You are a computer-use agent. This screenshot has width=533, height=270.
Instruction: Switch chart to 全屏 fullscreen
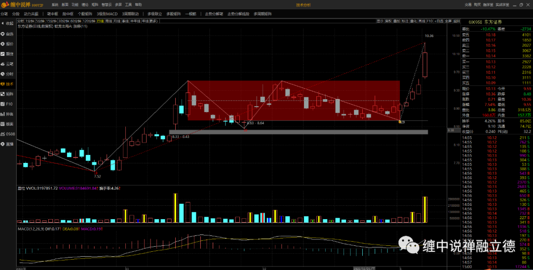click(x=448, y=21)
